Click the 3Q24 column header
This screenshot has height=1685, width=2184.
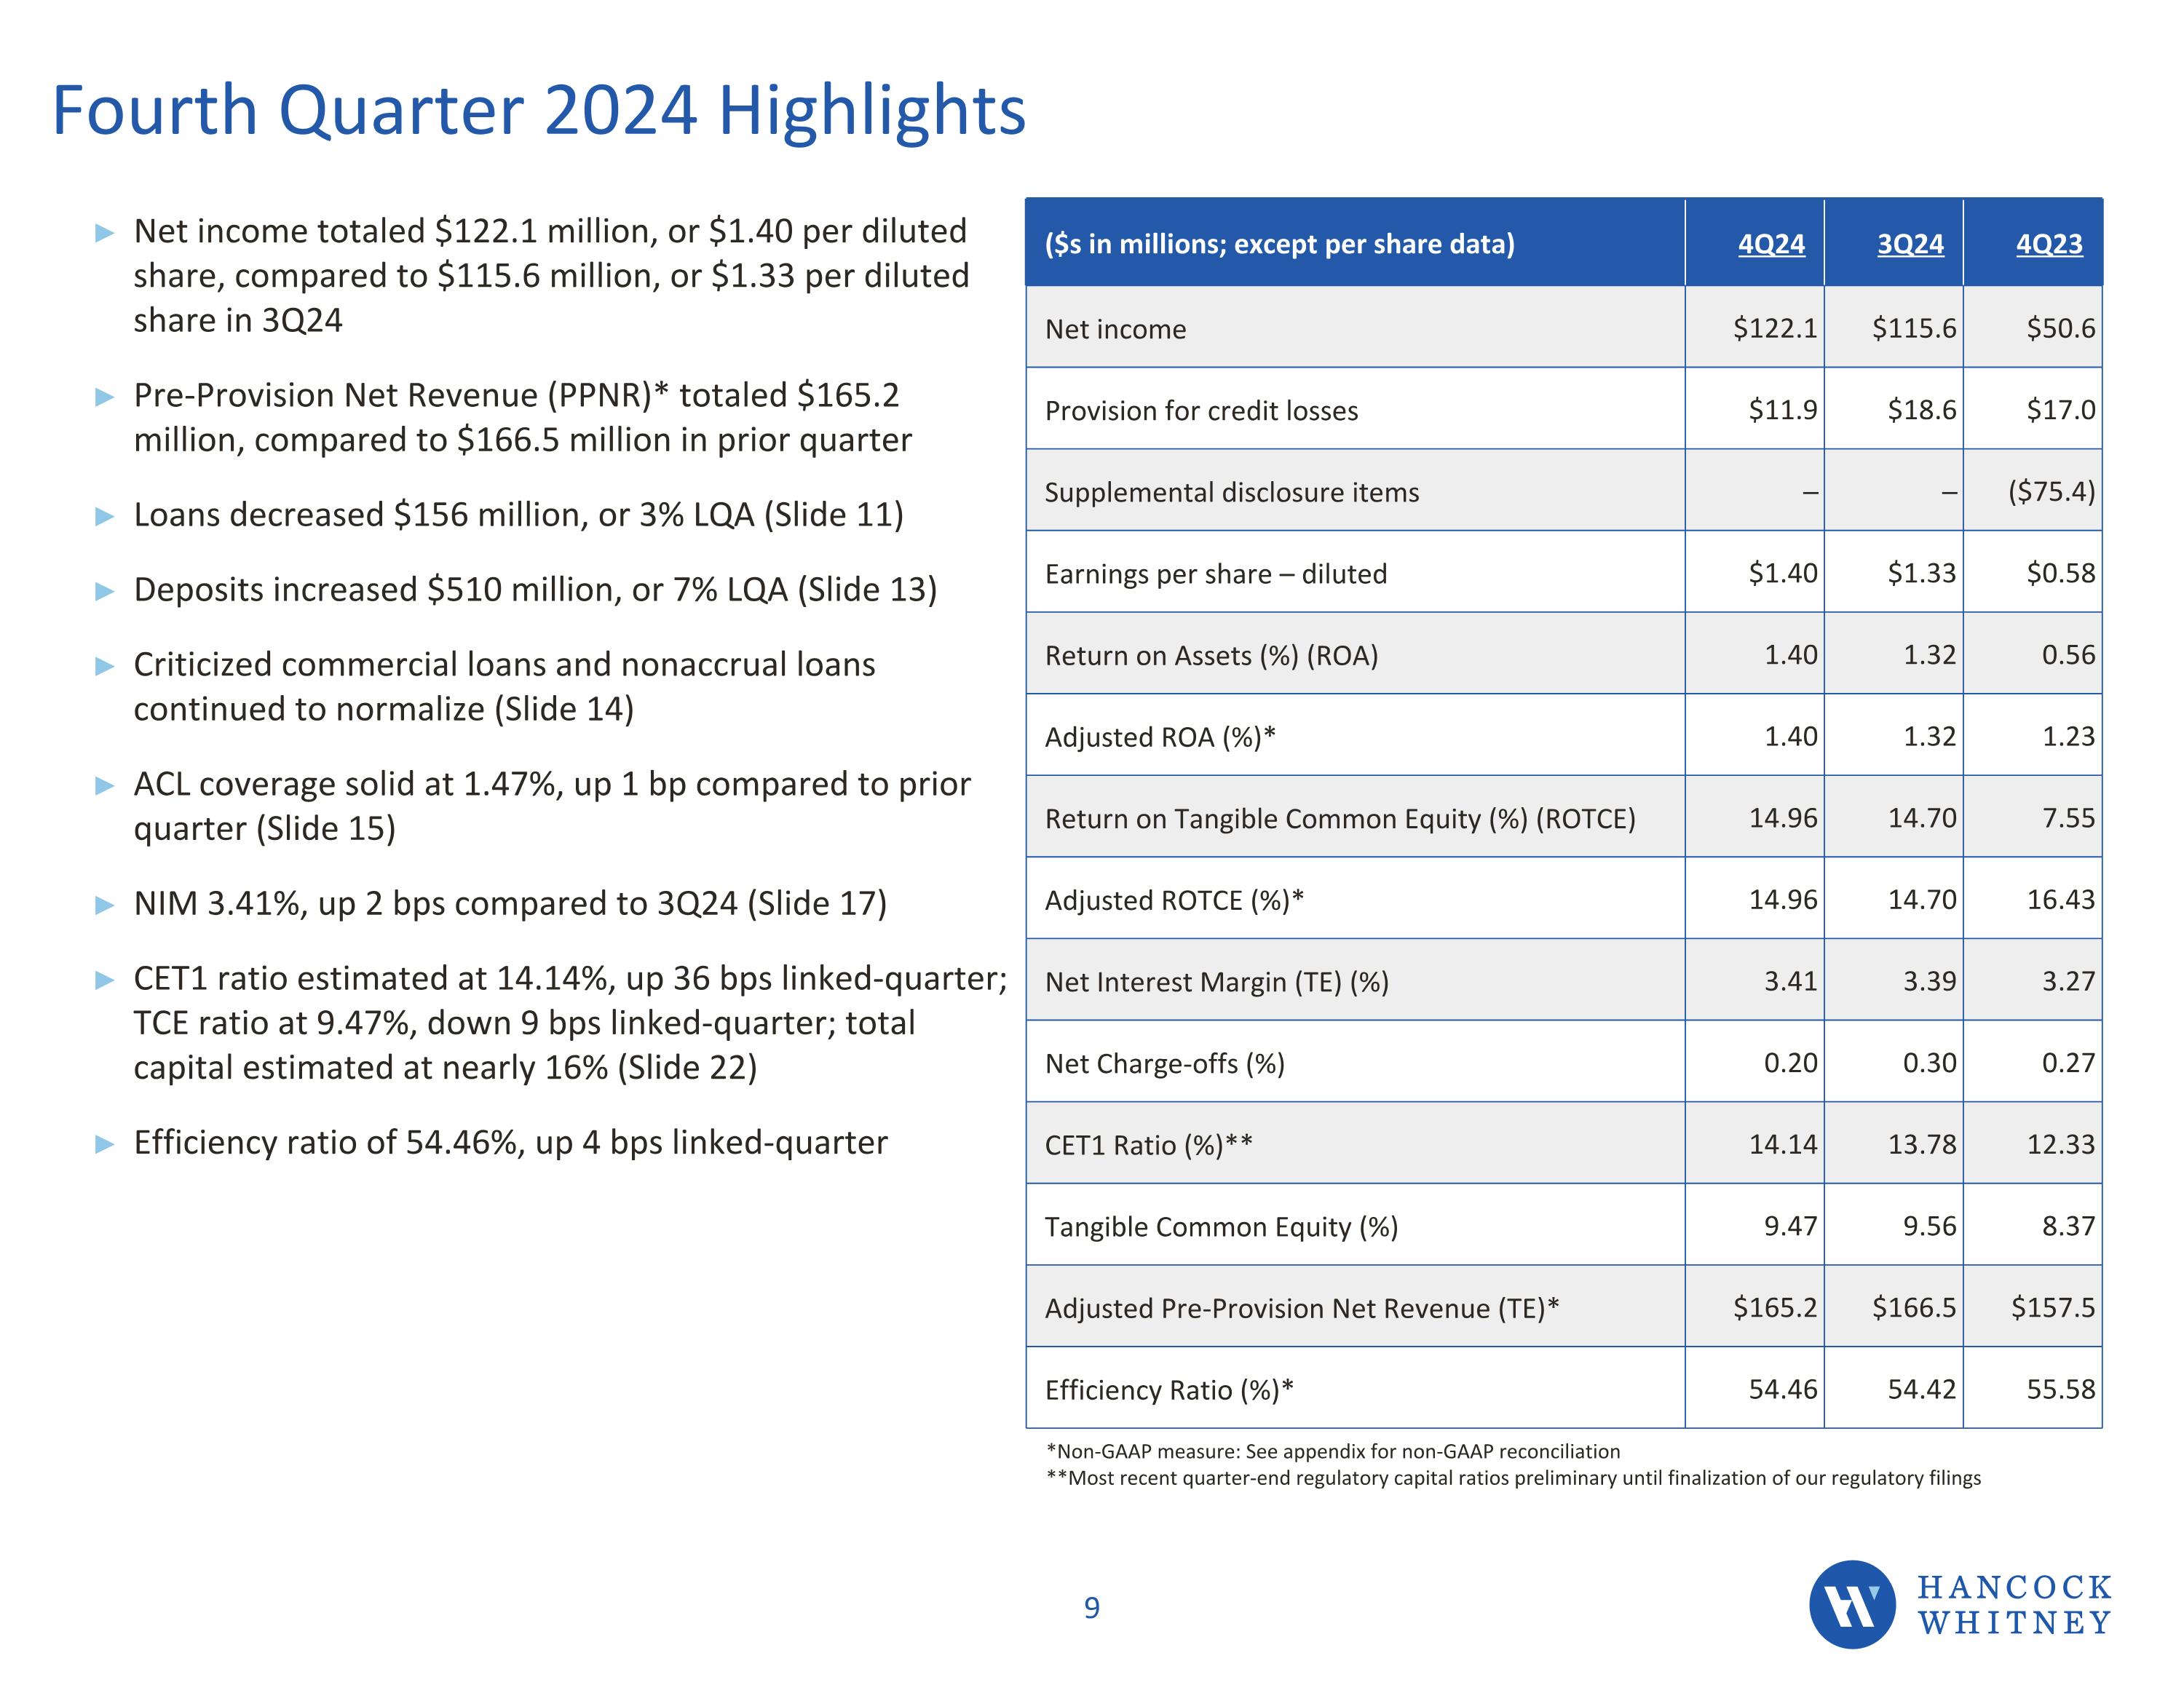coord(1910,244)
